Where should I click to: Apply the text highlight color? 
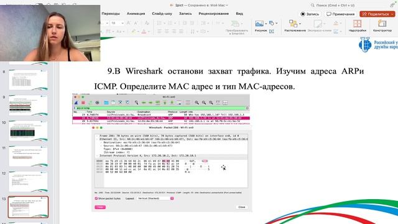134,32
